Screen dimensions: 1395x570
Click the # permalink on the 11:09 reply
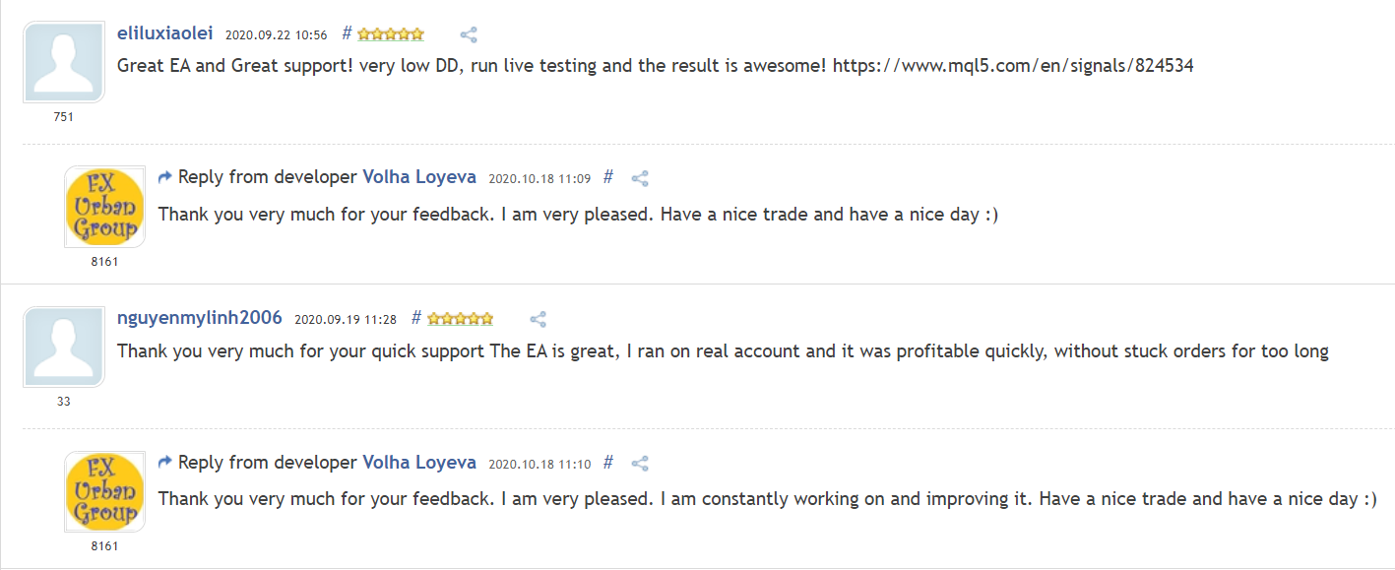[608, 177]
